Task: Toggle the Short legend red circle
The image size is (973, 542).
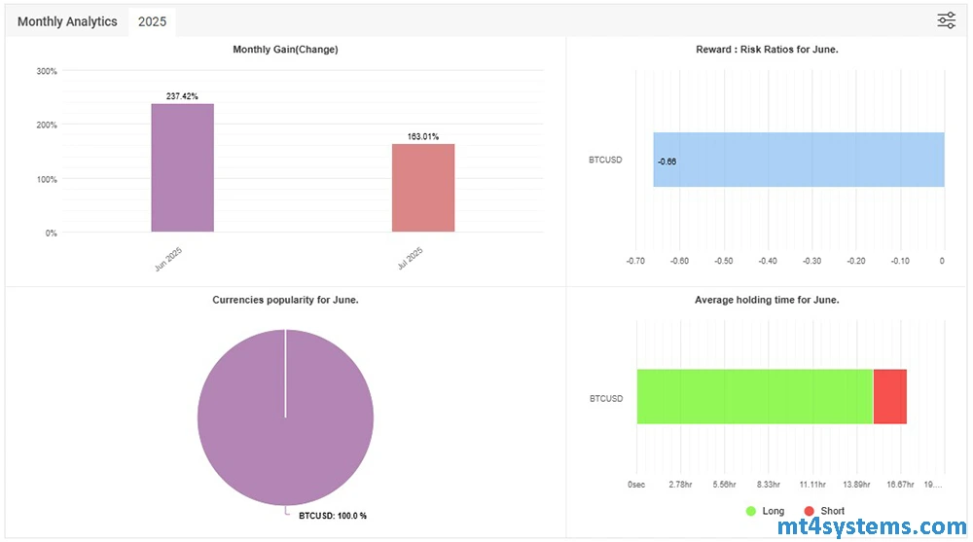Action: [x=809, y=511]
